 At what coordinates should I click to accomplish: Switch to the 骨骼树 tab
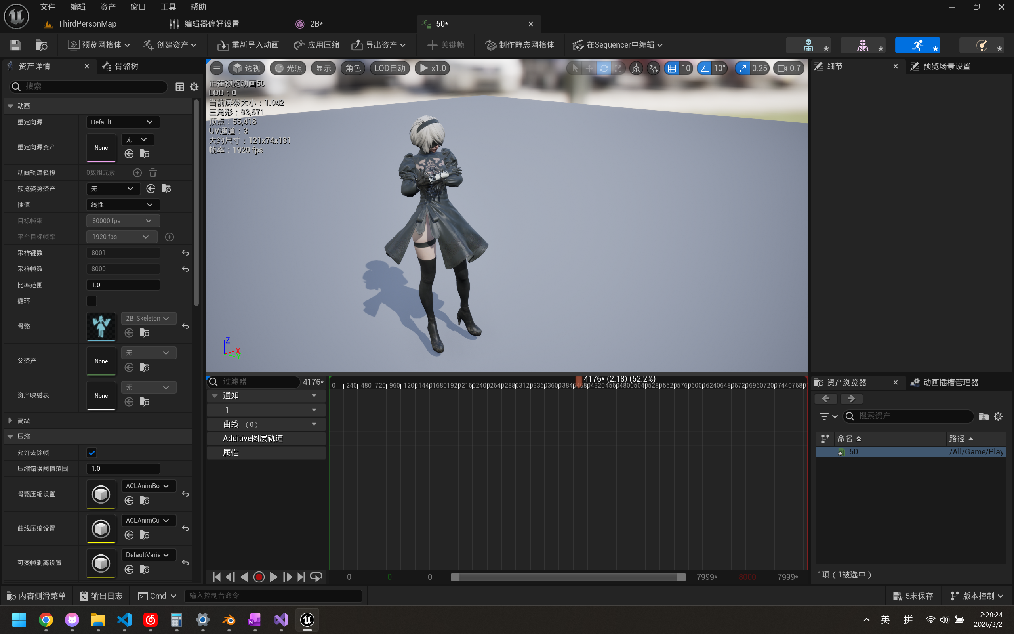click(x=126, y=66)
